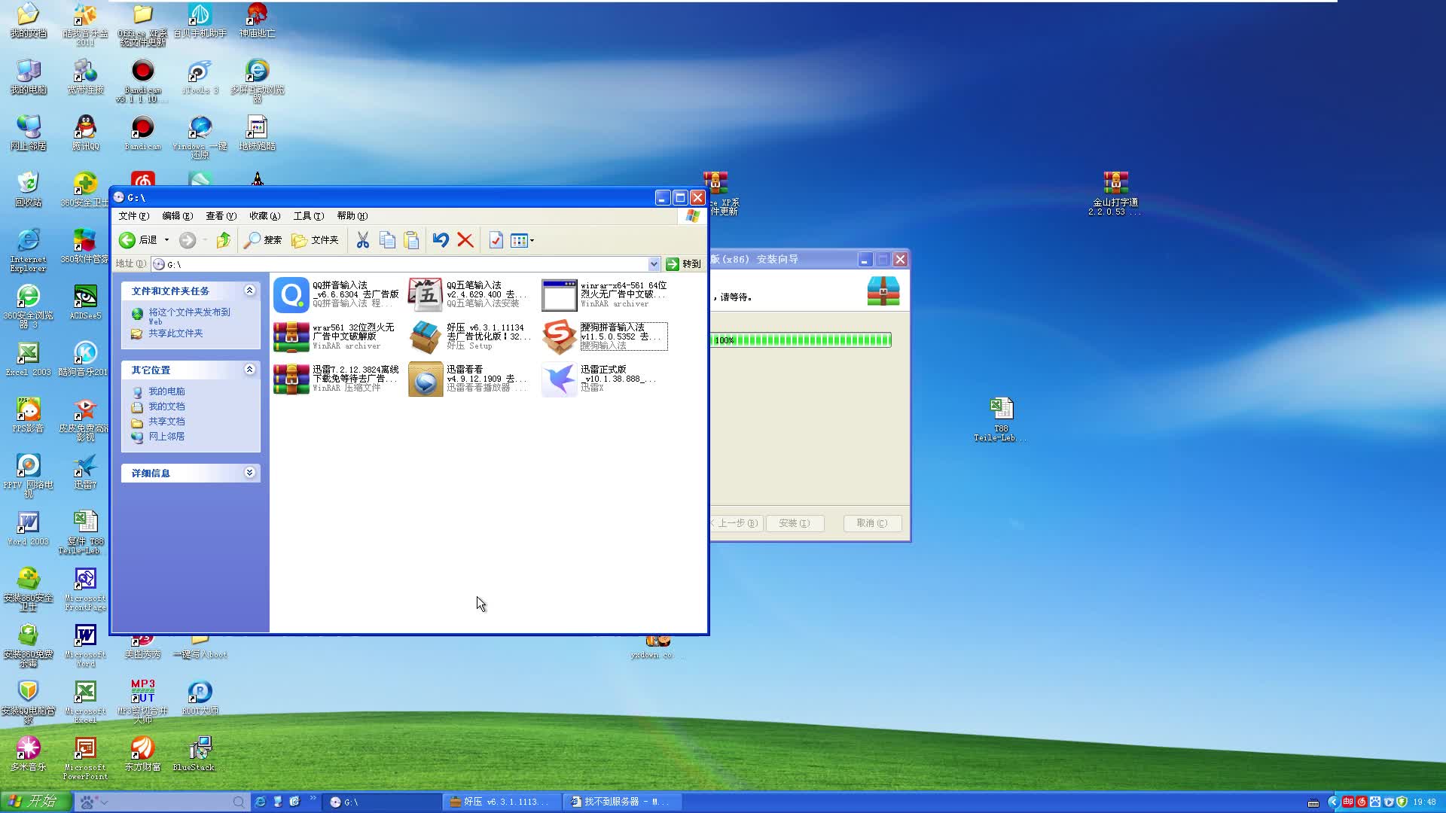
Task: Collapse the 文件和文件夹任务 panel
Action: click(249, 291)
